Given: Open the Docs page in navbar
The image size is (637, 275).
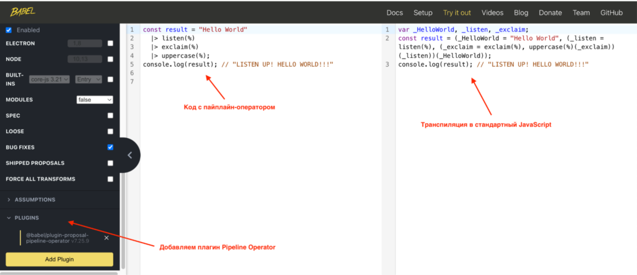Looking at the screenshot, I should 394,12.
